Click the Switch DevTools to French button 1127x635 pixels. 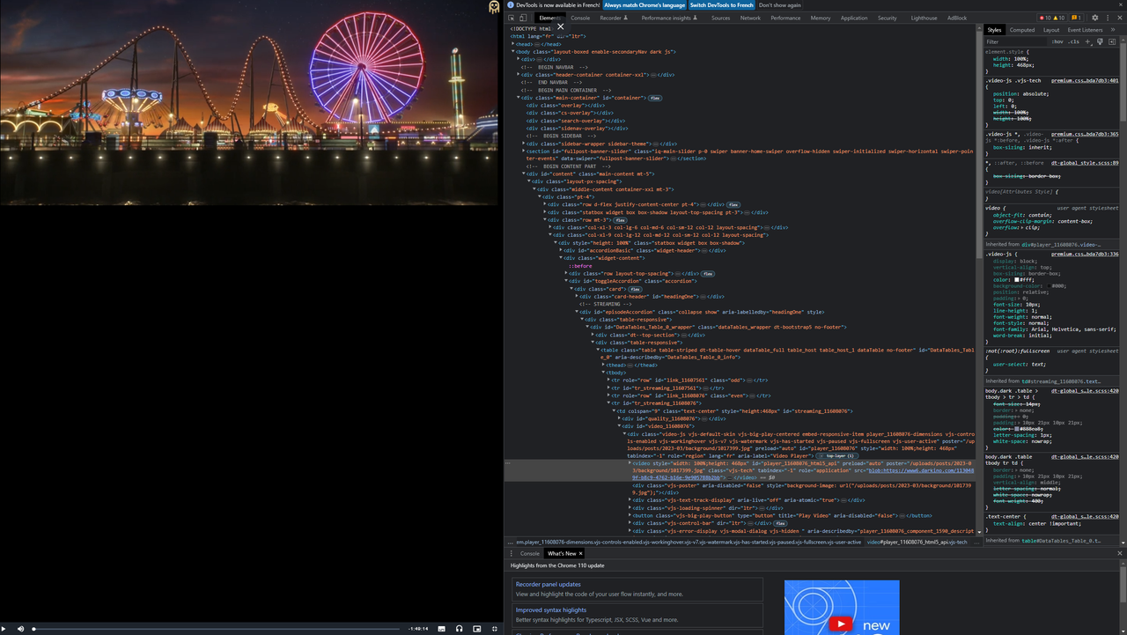722,5
